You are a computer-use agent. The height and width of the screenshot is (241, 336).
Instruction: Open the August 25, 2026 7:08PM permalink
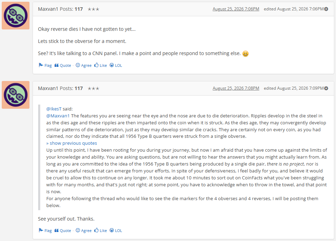click(236, 88)
